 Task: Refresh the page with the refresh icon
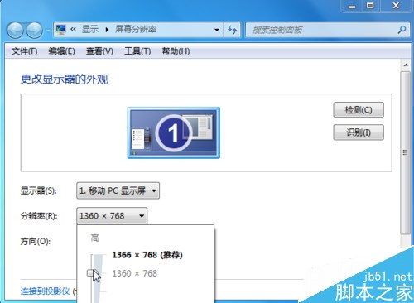pos(232,30)
